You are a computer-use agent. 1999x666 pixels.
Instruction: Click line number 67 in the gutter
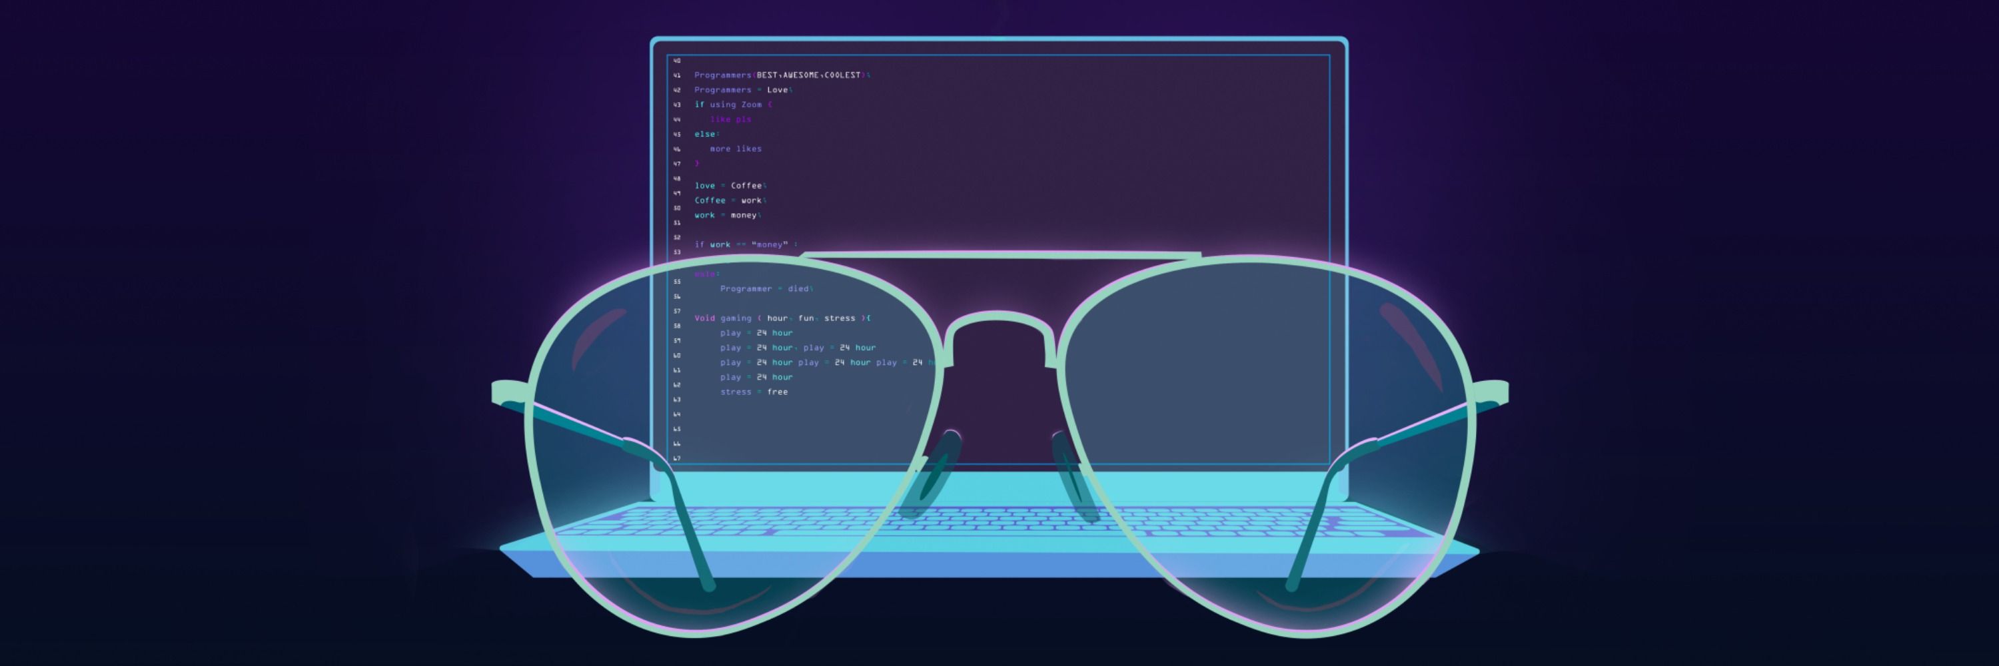677,458
